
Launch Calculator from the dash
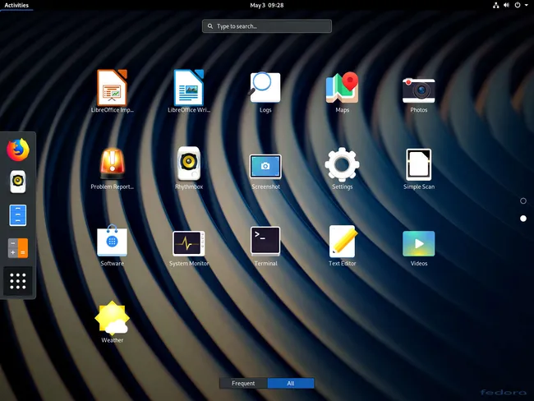18,248
